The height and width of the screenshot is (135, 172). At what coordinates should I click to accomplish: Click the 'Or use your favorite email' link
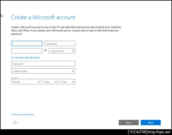(x=25, y=58)
